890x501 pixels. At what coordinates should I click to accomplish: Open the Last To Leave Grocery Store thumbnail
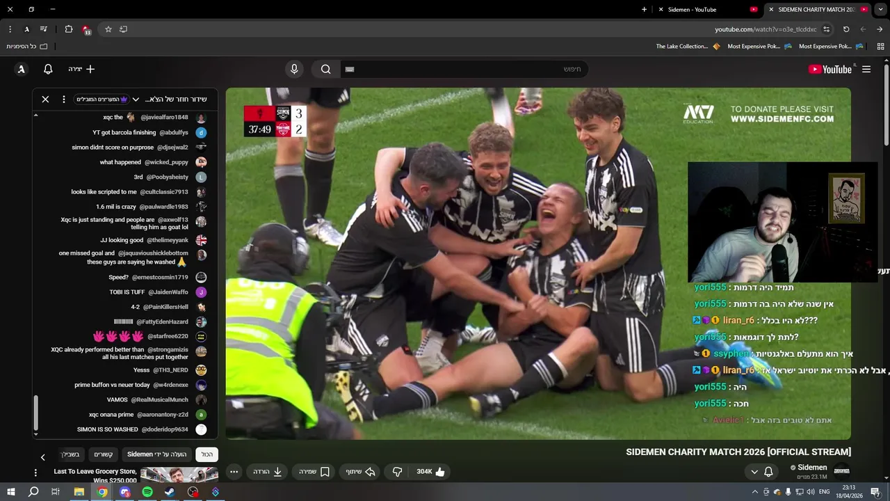pos(179,476)
